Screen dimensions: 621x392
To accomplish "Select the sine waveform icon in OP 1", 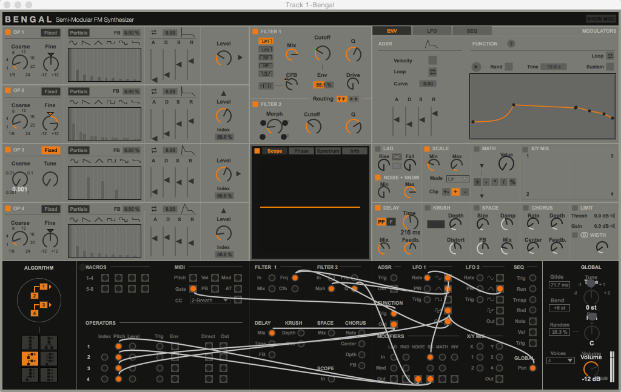I will (73, 43).
